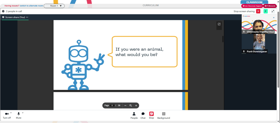Open Screen share tab options (three dots)

pos(27,17)
